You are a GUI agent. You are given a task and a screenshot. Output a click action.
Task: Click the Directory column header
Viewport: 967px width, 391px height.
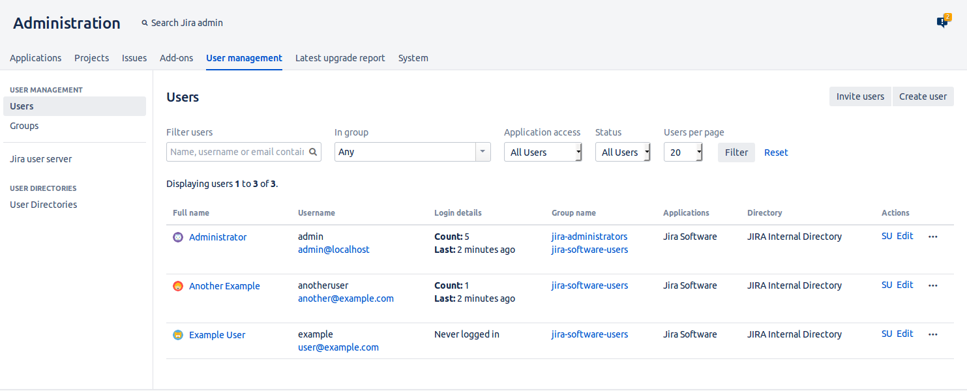point(765,213)
